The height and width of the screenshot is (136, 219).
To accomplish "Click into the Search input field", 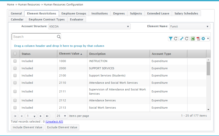I will 34,37.
